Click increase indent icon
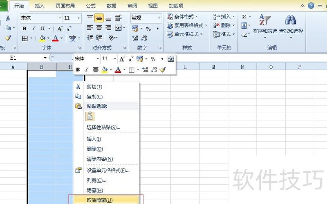This screenshot has width=327, height=204. (99, 38)
